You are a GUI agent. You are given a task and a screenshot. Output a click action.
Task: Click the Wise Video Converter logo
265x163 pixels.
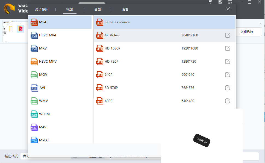10,9
